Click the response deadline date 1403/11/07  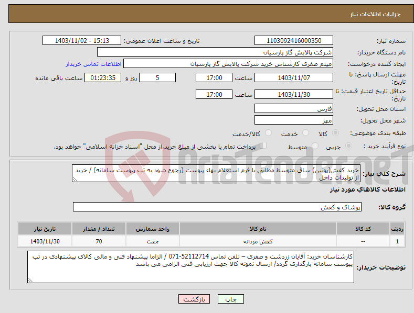(294, 77)
